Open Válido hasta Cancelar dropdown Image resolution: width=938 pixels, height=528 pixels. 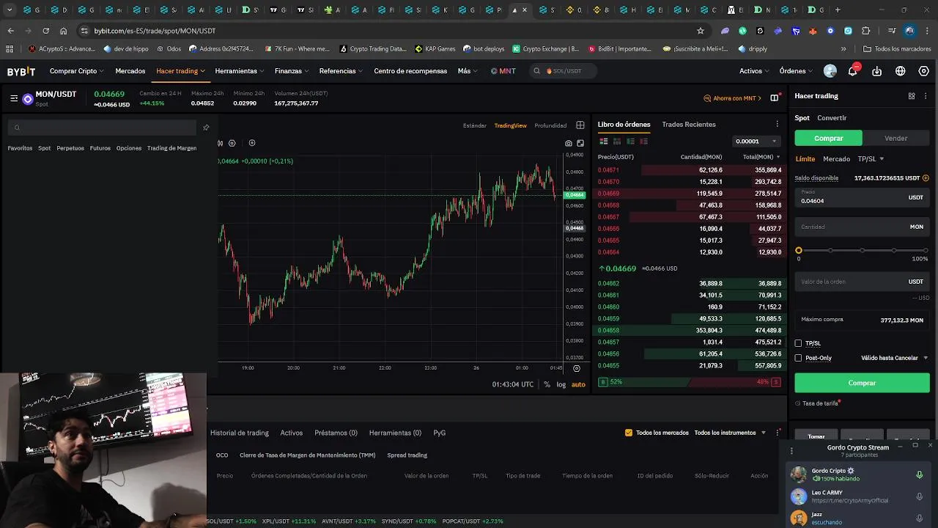[x=895, y=358]
